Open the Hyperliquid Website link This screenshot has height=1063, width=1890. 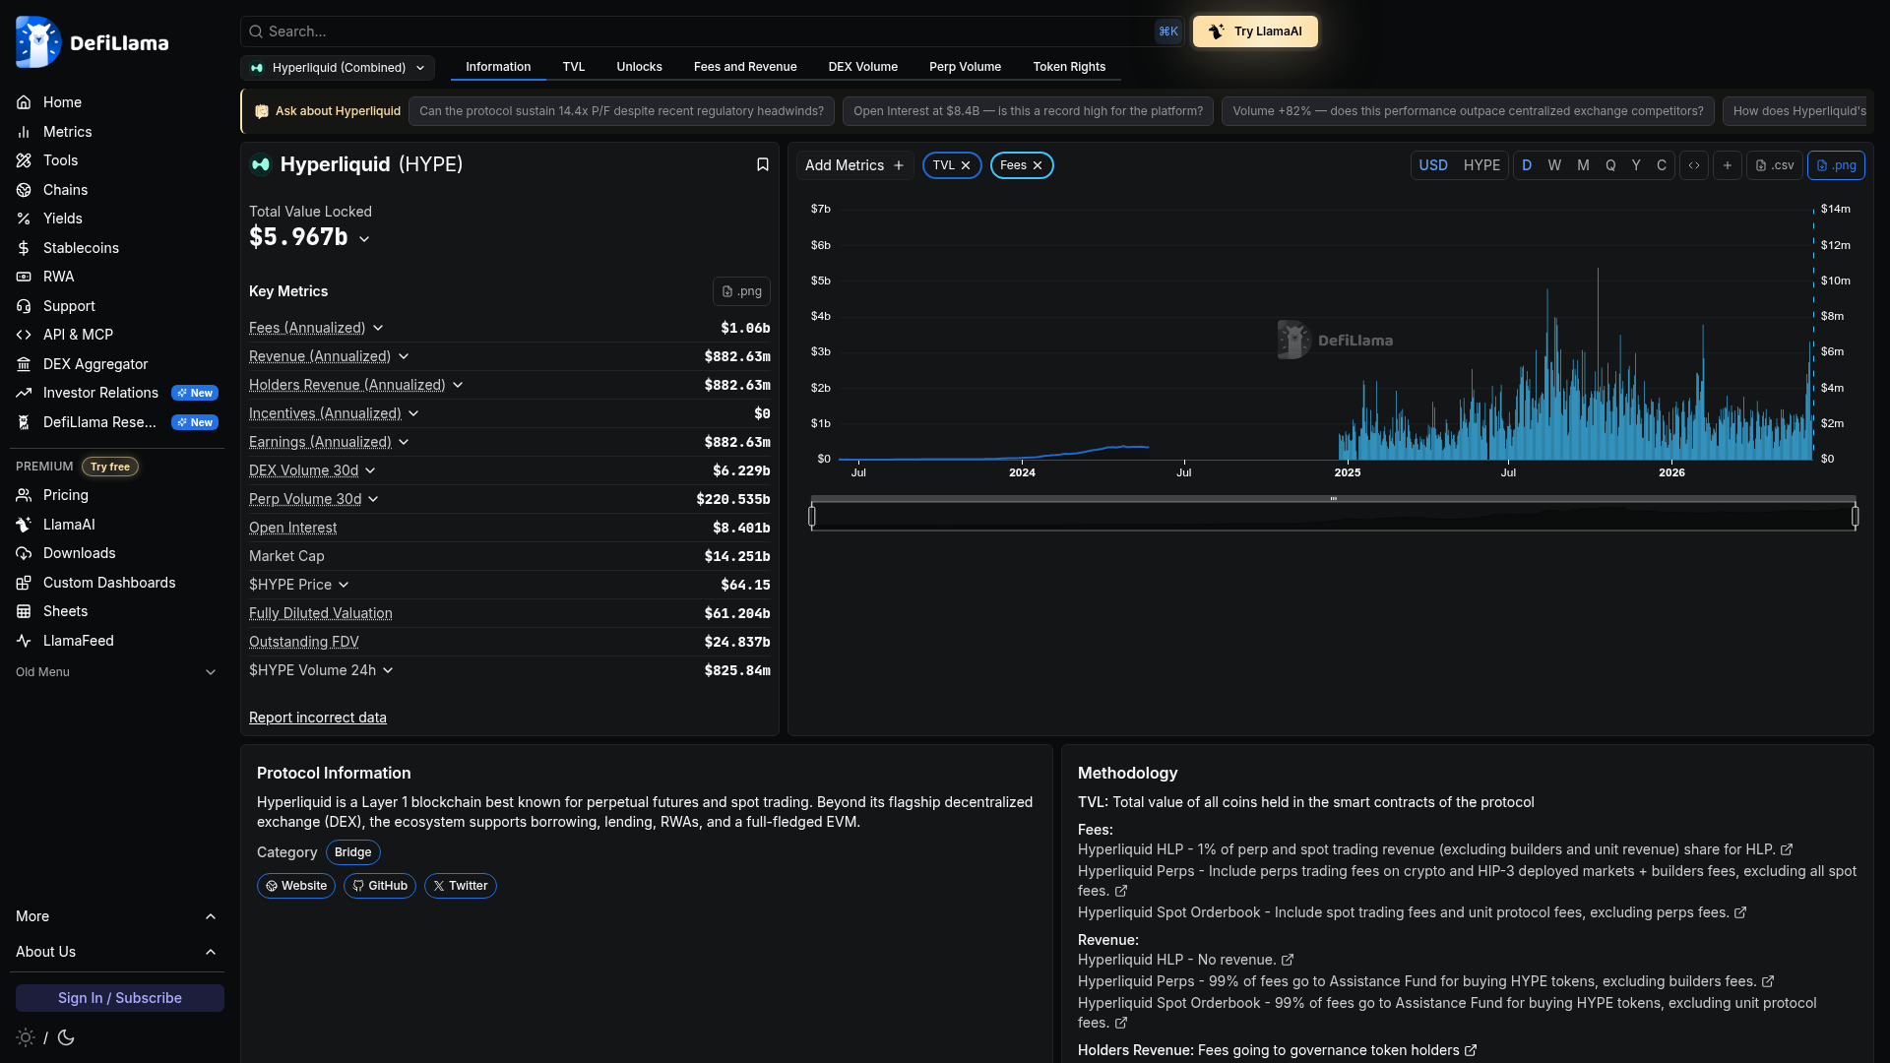(x=296, y=886)
